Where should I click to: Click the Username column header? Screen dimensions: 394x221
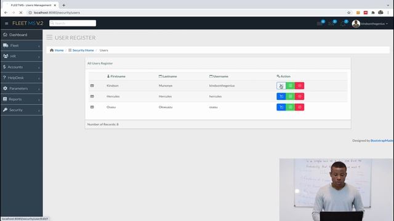click(219, 76)
